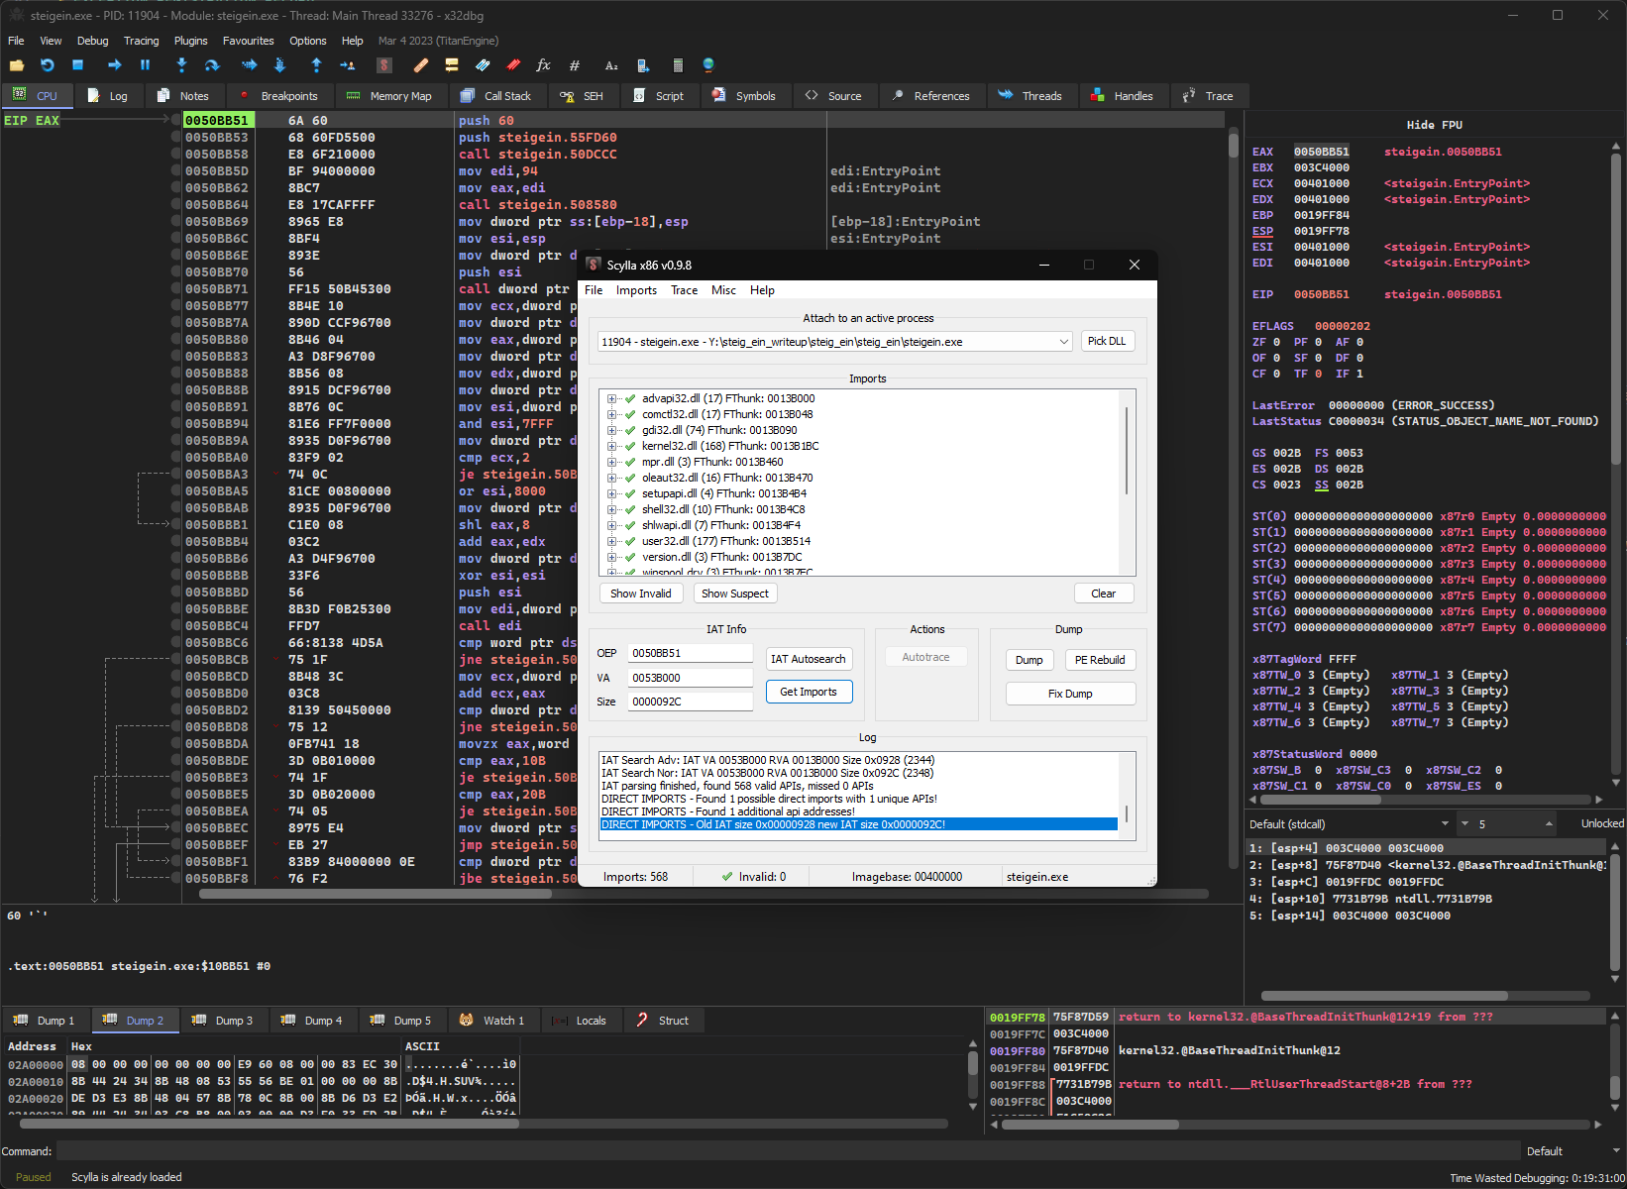Click the open file folder icon
The height and width of the screenshot is (1189, 1627).
(x=17, y=65)
